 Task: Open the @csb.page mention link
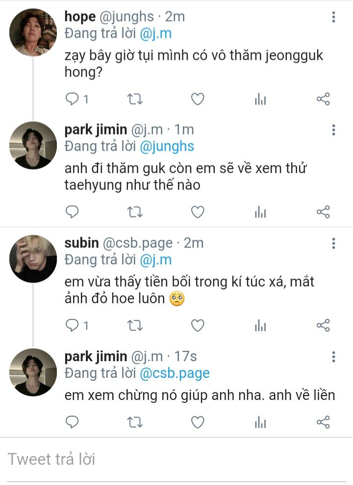[x=175, y=372]
